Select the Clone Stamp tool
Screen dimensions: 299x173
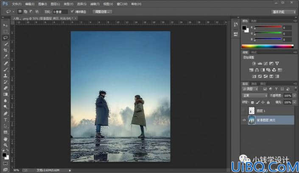click(6, 76)
